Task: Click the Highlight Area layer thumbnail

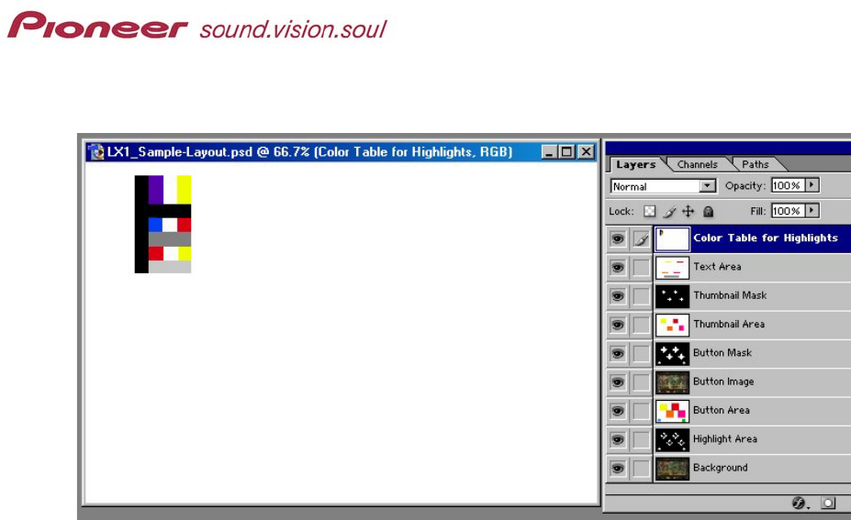Action: (672, 439)
